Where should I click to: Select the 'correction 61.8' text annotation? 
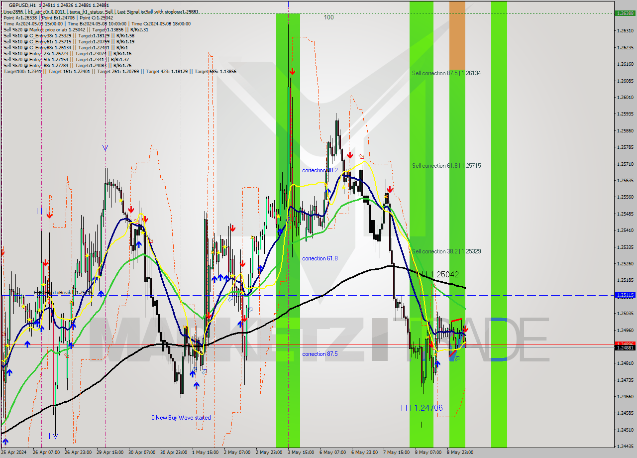(319, 258)
